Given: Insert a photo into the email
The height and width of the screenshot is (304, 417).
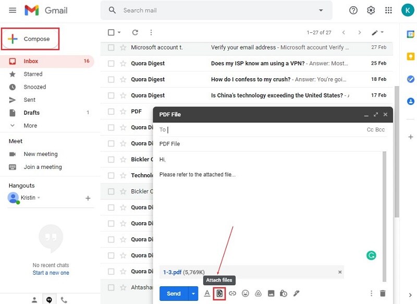Looking at the screenshot, I should 271,294.
